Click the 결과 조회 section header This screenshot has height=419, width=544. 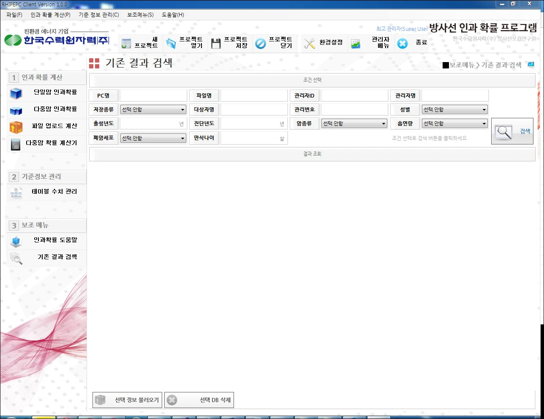312,154
